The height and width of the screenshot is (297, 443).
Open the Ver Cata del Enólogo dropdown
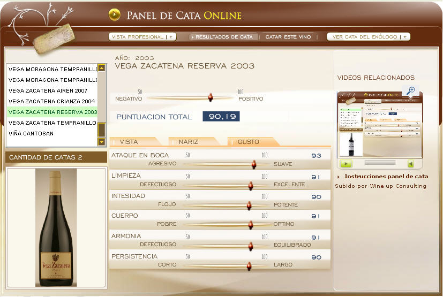point(369,37)
